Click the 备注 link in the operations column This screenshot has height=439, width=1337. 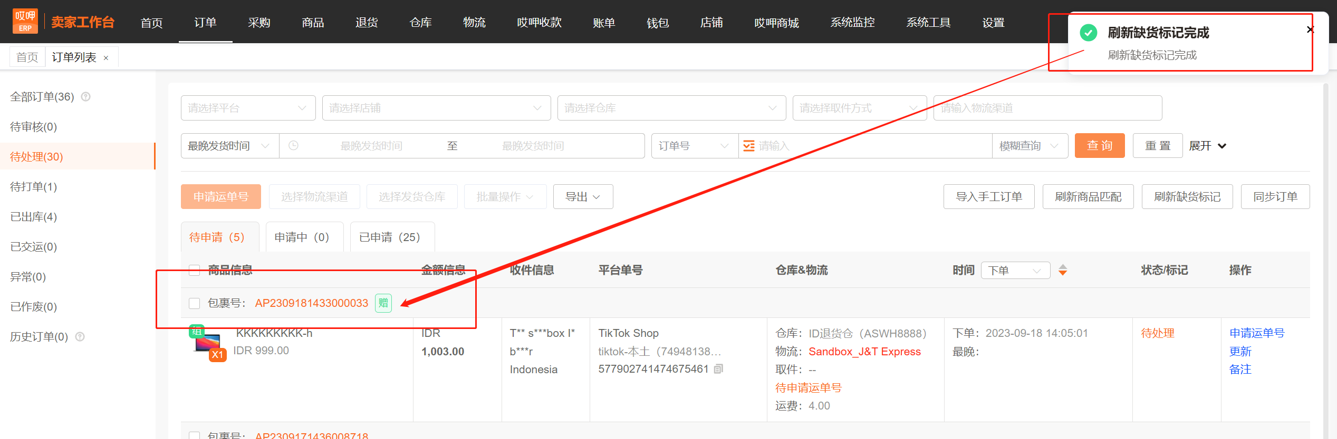coord(1240,370)
